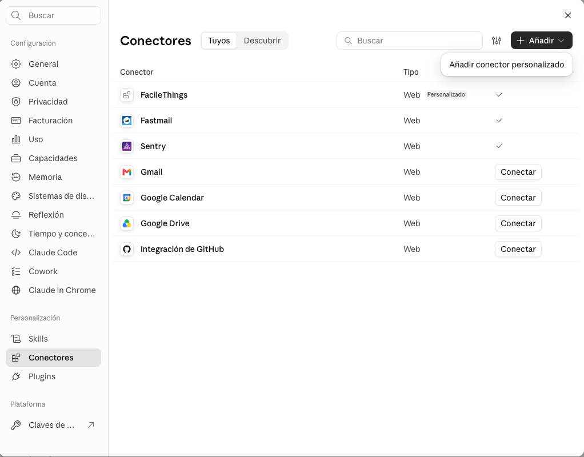Click the FacileThings connected checkmark
This screenshot has width=584, height=457.
pyautogui.click(x=499, y=95)
